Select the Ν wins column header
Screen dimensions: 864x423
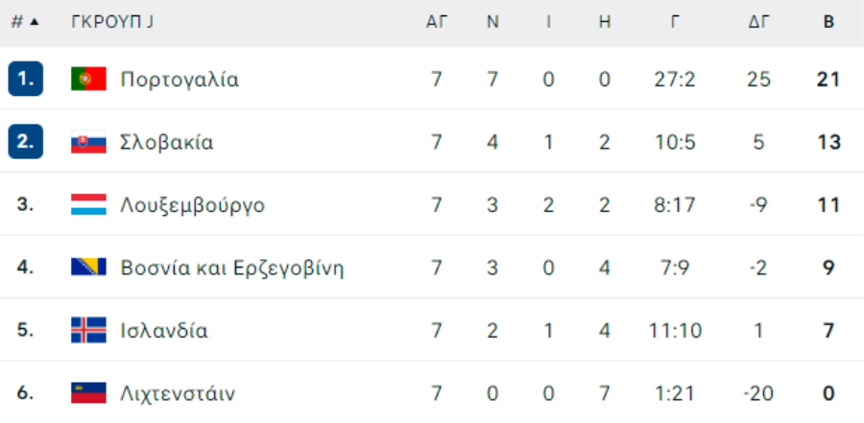coord(492,22)
